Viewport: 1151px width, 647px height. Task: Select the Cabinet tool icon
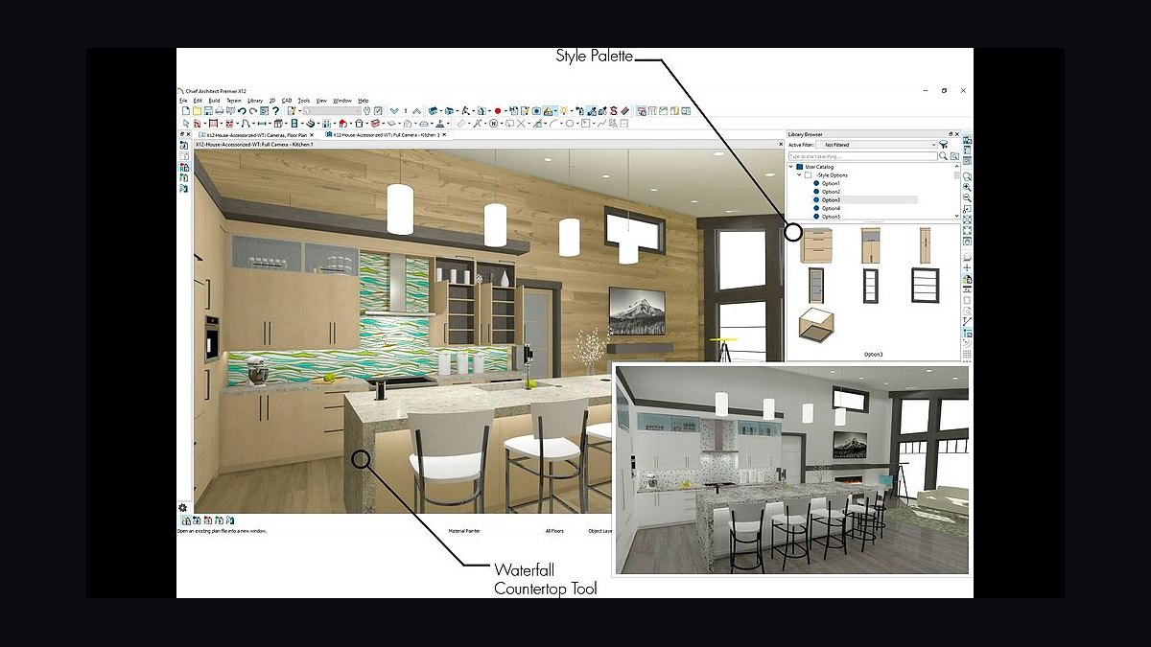pyautogui.click(x=278, y=124)
